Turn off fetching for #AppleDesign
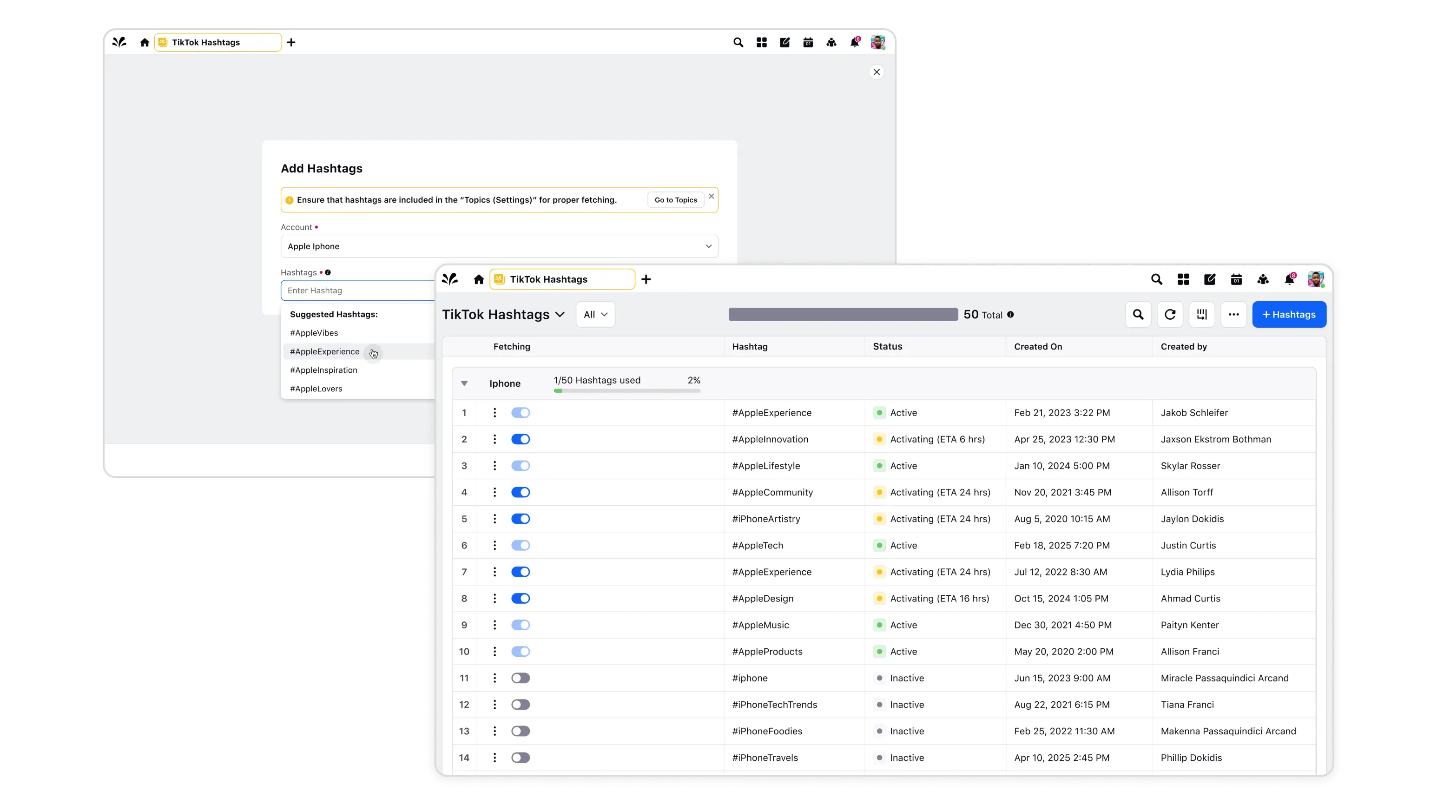The width and height of the screenshot is (1437, 805). 521,598
